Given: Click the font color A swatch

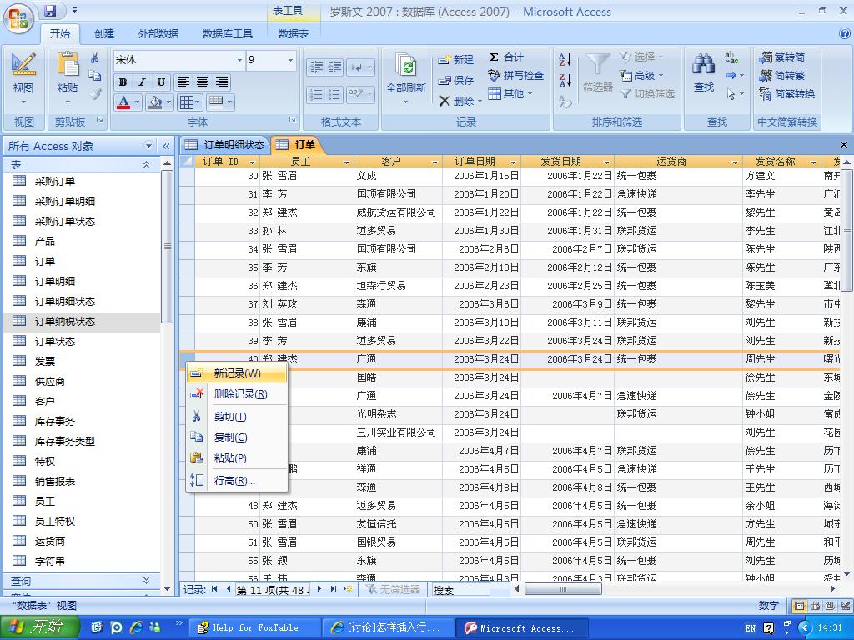Looking at the screenshot, I should click(x=123, y=102).
